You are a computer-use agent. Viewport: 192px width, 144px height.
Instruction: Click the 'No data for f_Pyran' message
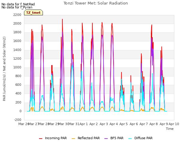pyautogui.click(x=17, y=7)
